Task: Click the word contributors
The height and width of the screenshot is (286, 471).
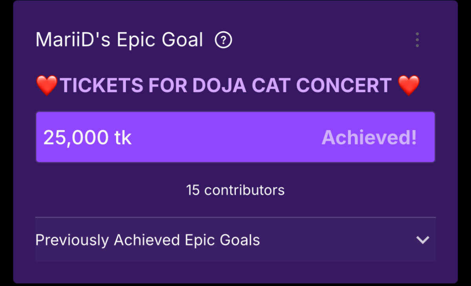Action: (245, 190)
